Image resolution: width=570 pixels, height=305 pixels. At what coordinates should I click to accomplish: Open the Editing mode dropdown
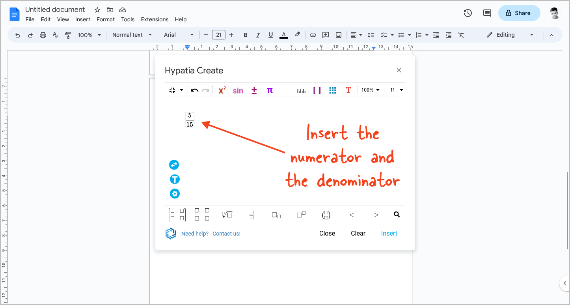510,35
